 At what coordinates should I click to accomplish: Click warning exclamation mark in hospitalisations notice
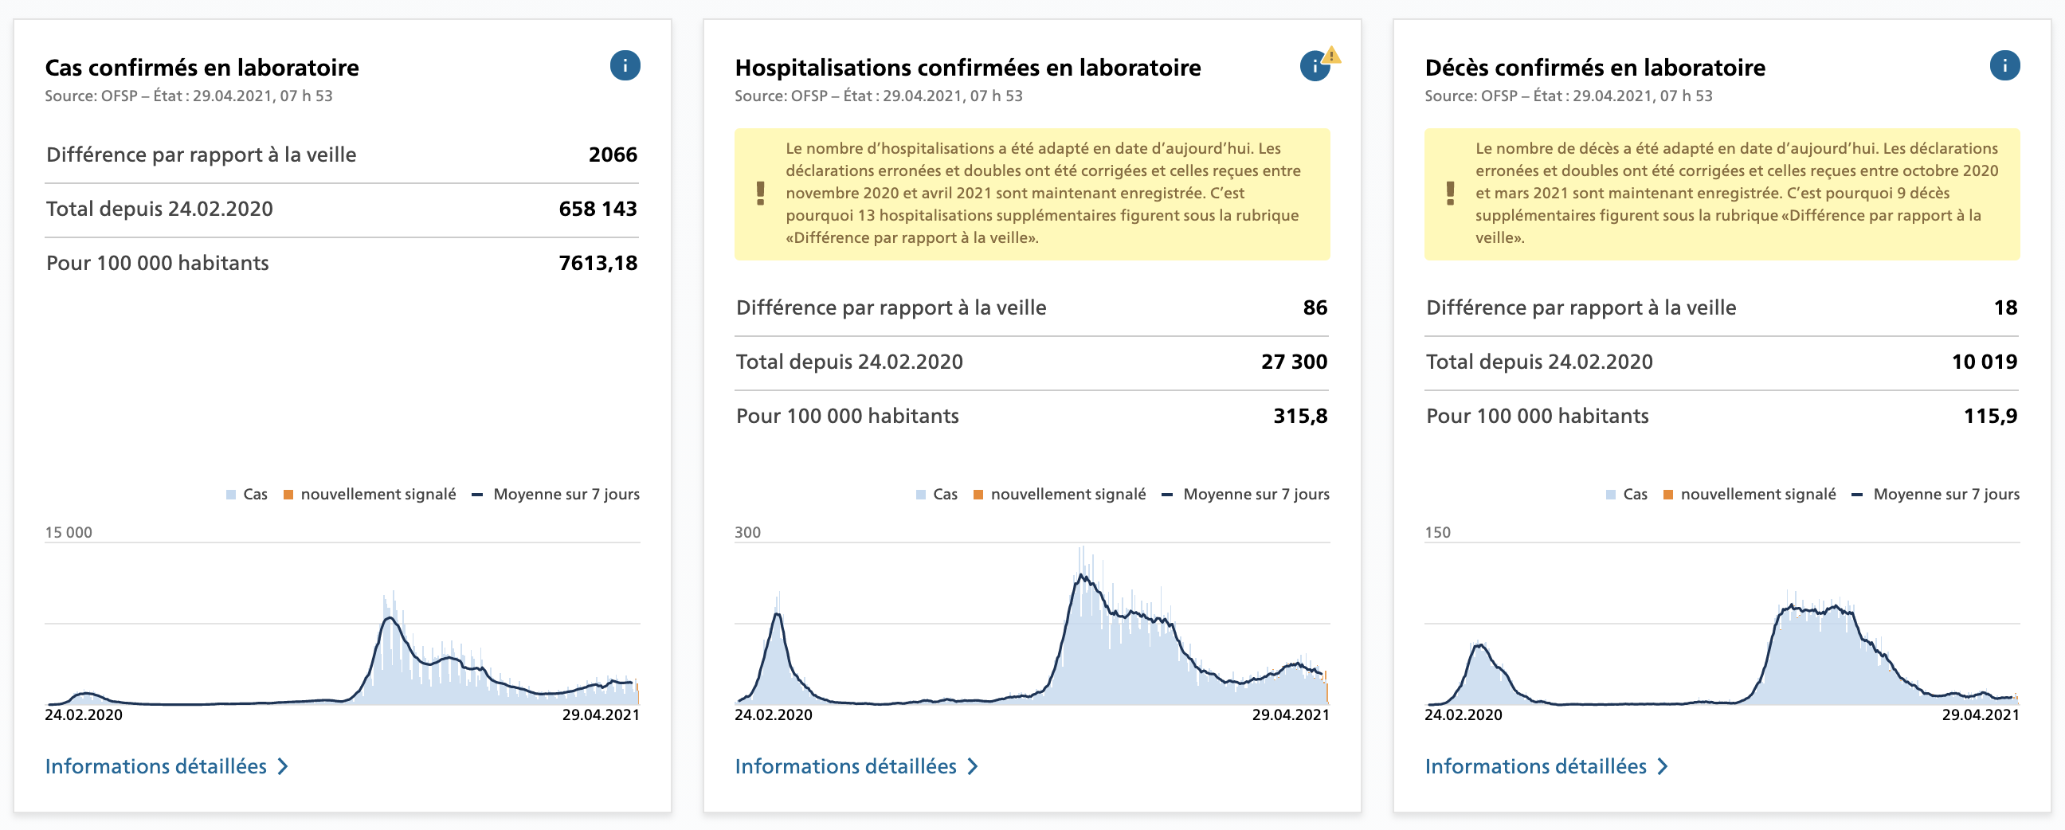point(760,193)
